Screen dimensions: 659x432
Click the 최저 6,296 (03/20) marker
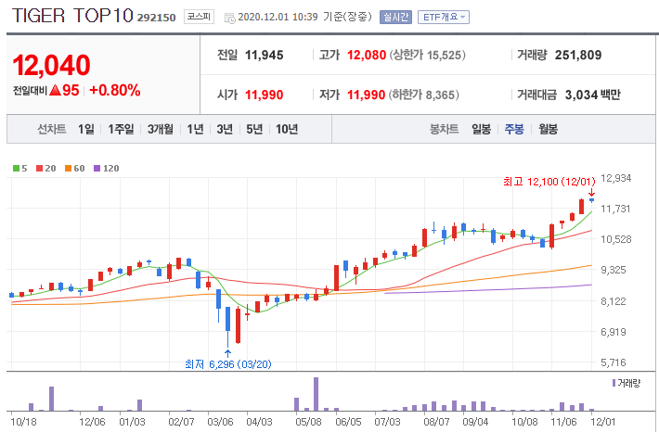tap(228, 364)
